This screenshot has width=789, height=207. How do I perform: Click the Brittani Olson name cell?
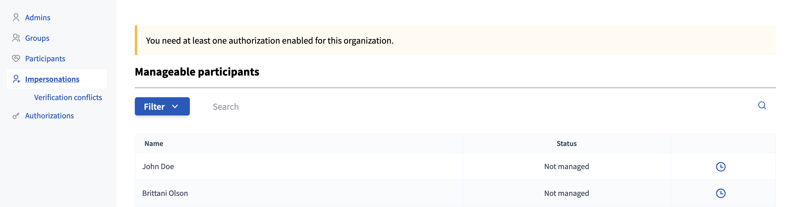coord(165,193)
